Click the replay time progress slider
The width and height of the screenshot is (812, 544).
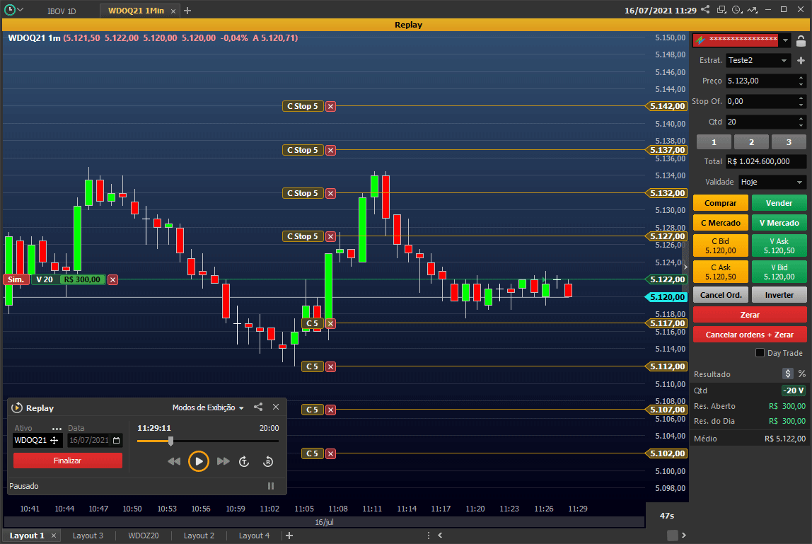[x=208, y=441]
